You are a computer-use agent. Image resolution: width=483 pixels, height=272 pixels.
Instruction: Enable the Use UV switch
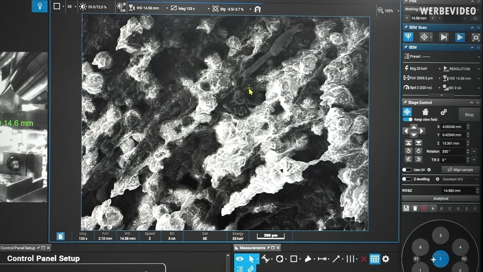coord(407,170)
